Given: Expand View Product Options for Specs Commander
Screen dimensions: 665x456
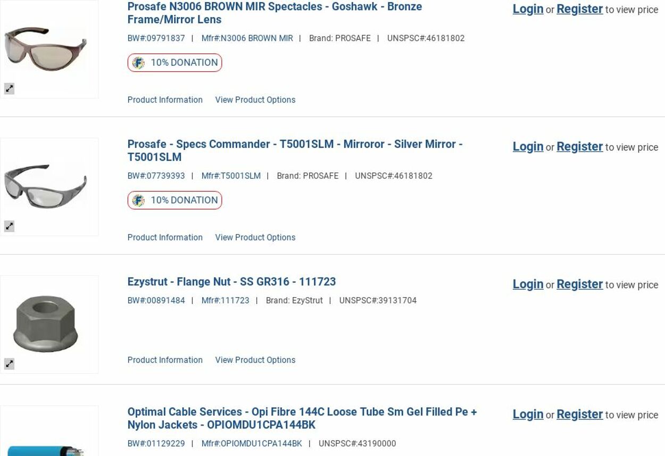Looking at the screenshot, I should pos(255,238).
